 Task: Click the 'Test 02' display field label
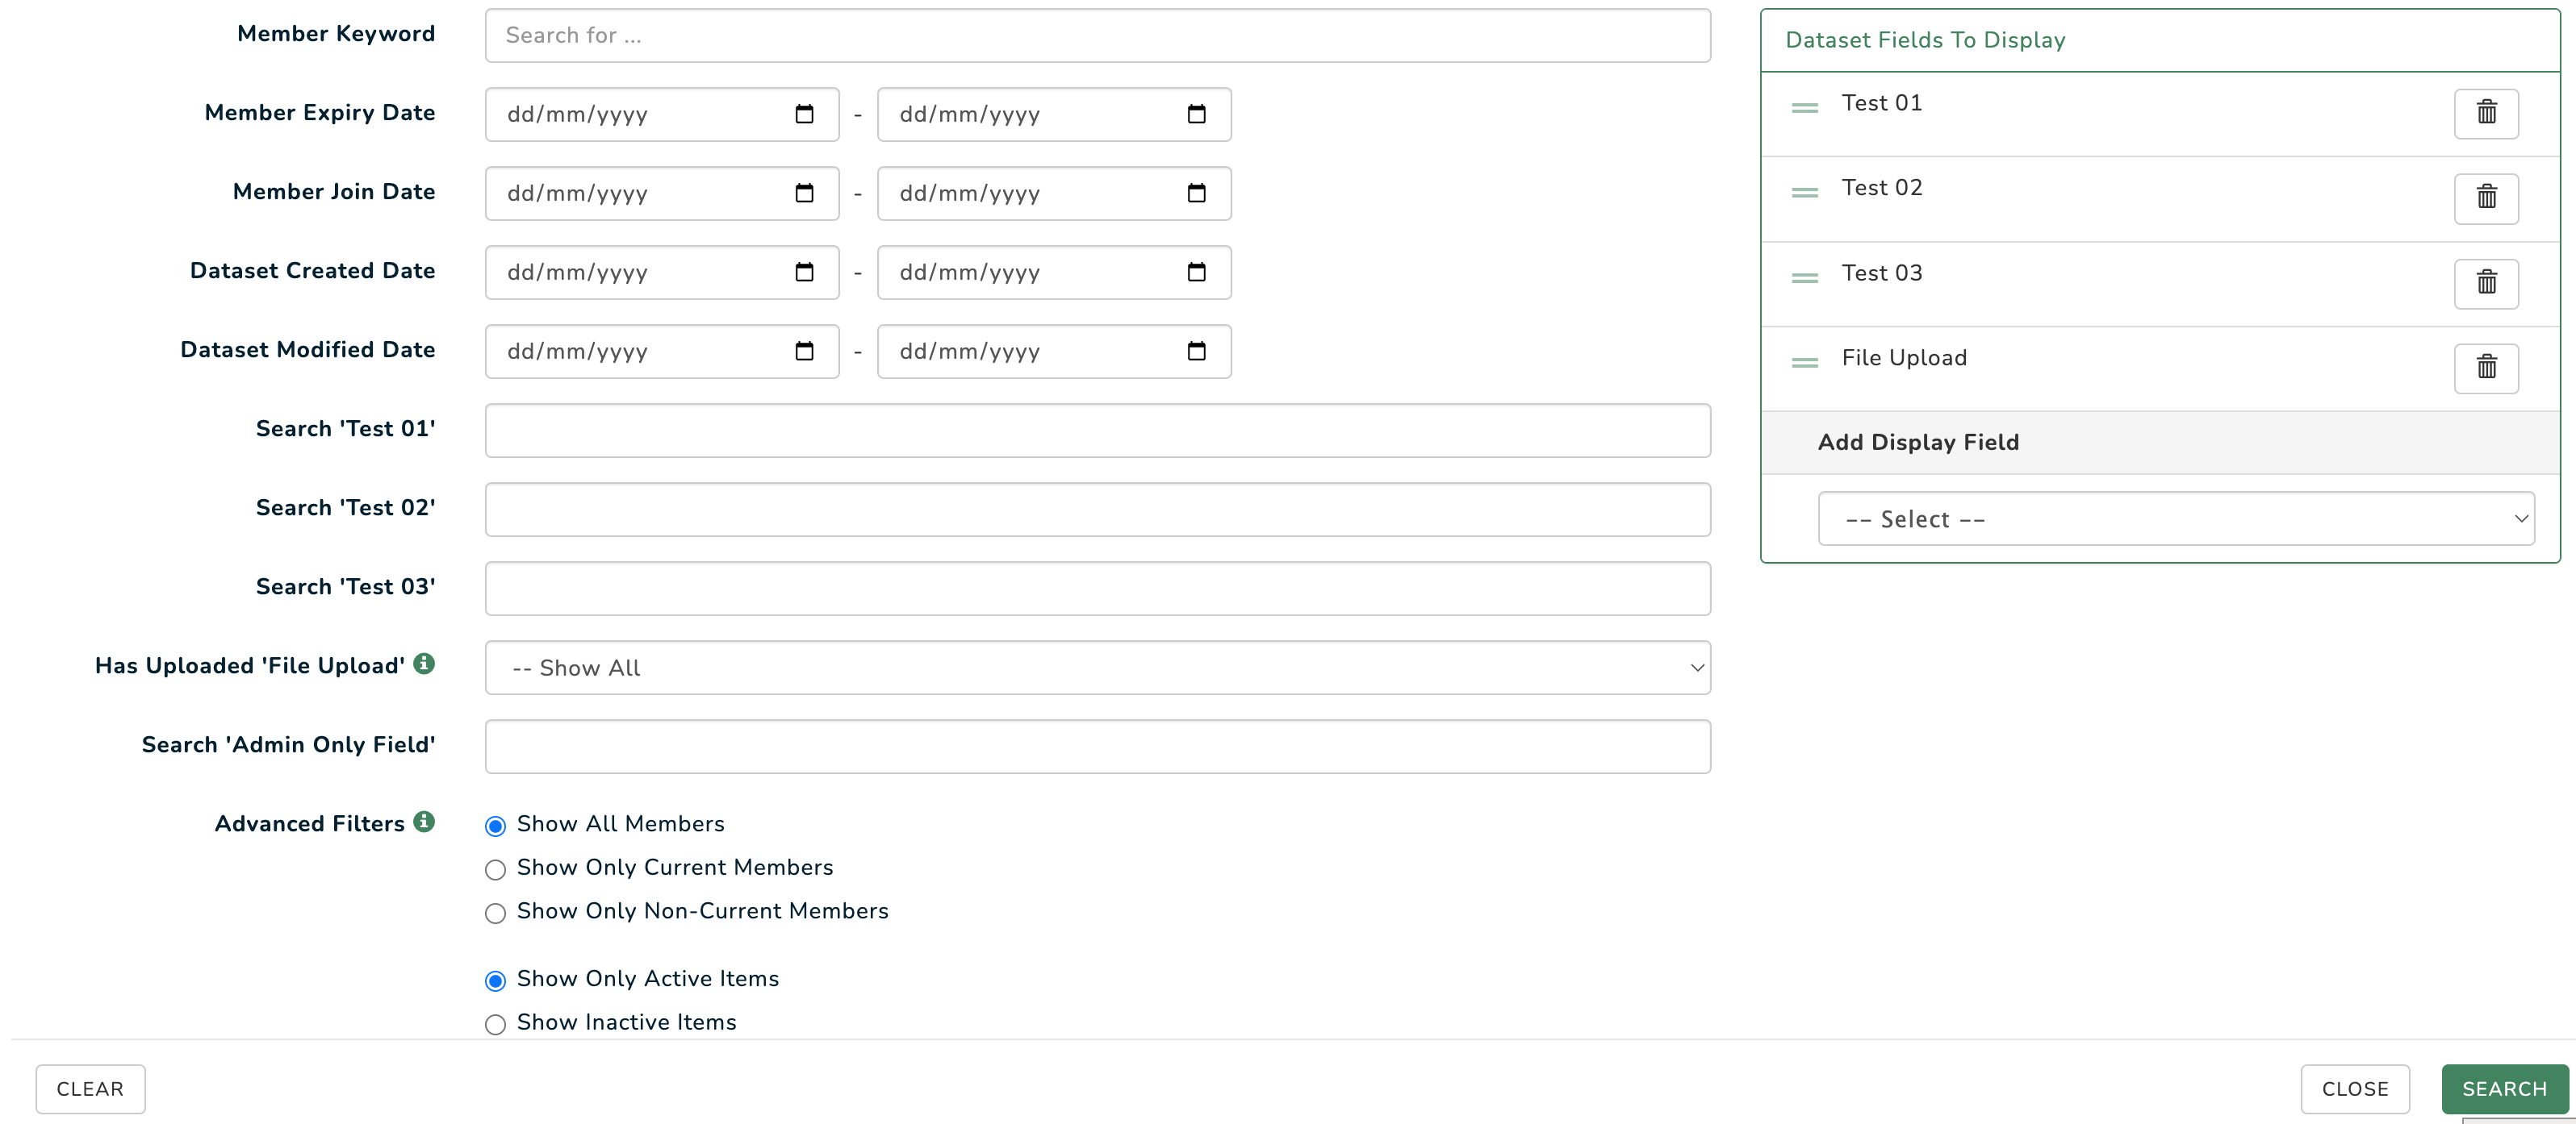point(1881,188)
